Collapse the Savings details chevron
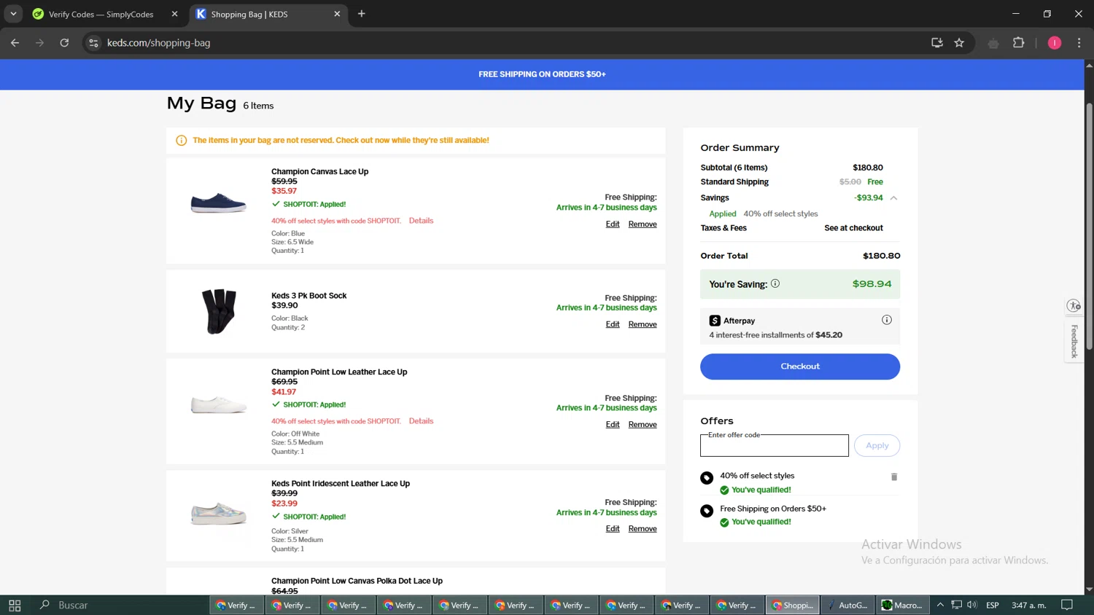Image resolution: width=1094 pixels, height=615 pixels. pos(893,198)
